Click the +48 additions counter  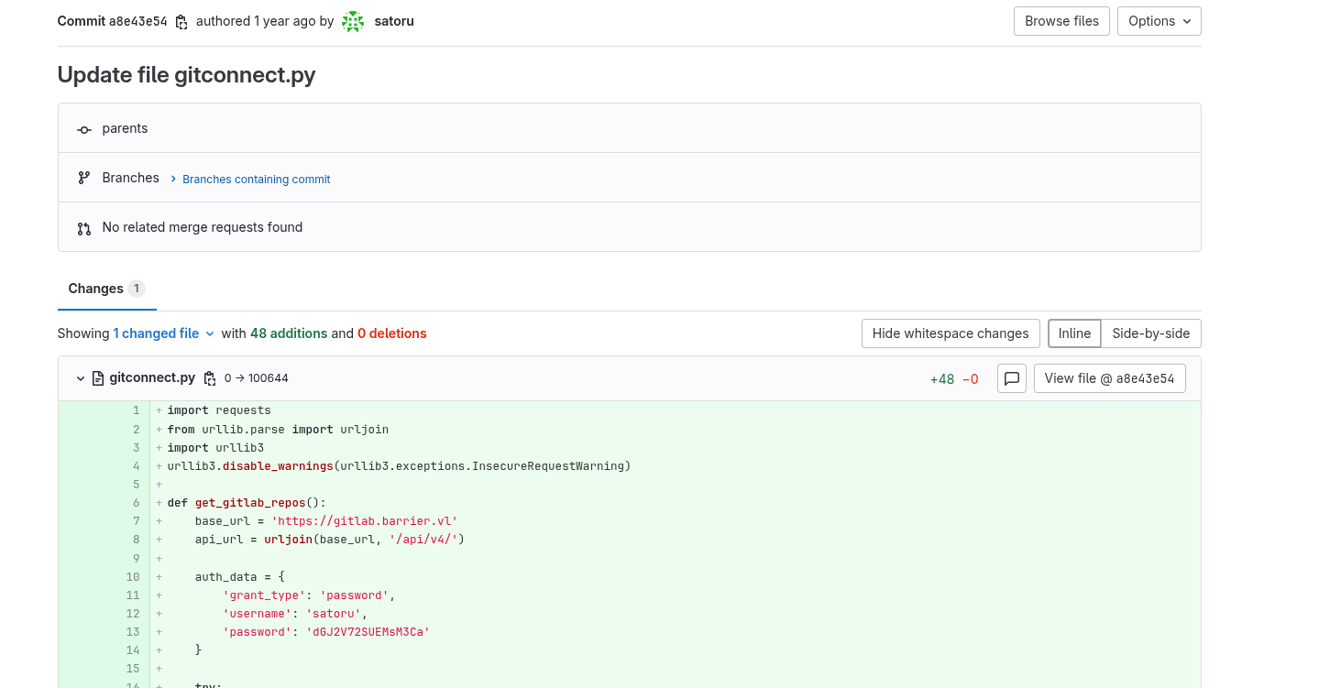point(942,379)
